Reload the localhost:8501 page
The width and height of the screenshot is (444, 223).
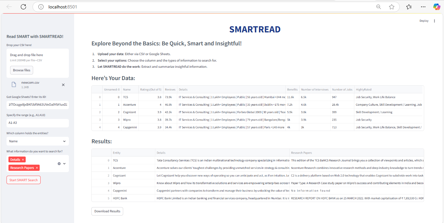(x=23, y=6)
